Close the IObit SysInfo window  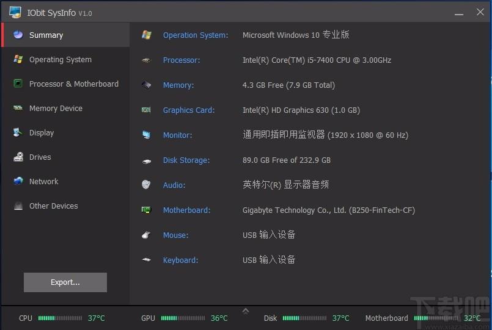pos(480,12)
